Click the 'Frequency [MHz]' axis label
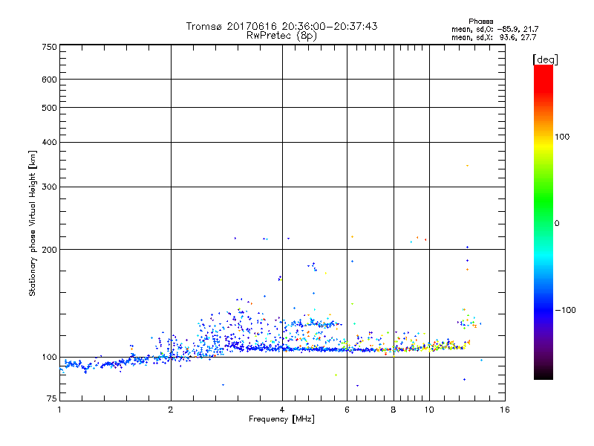 tap(281, 419)
